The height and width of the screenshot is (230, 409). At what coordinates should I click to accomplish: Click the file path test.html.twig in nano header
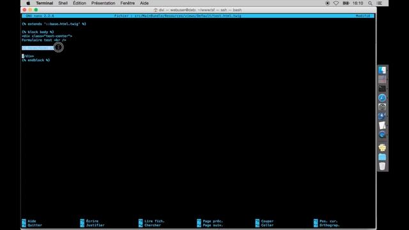pyautogui.click(x=178, y=16)
